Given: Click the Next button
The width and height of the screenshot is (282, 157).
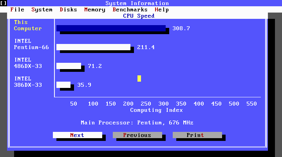Looking at the screenshot, I should tap(78, 135).
